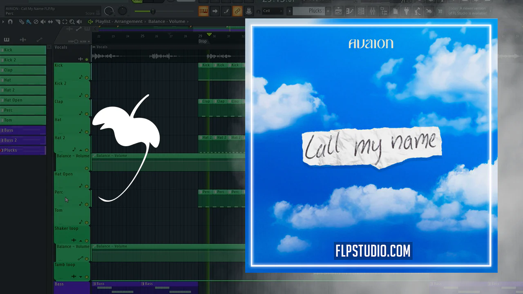
Task: Click the first round knob next to Score
Action: pyautogui.click(x=109, y=11)
